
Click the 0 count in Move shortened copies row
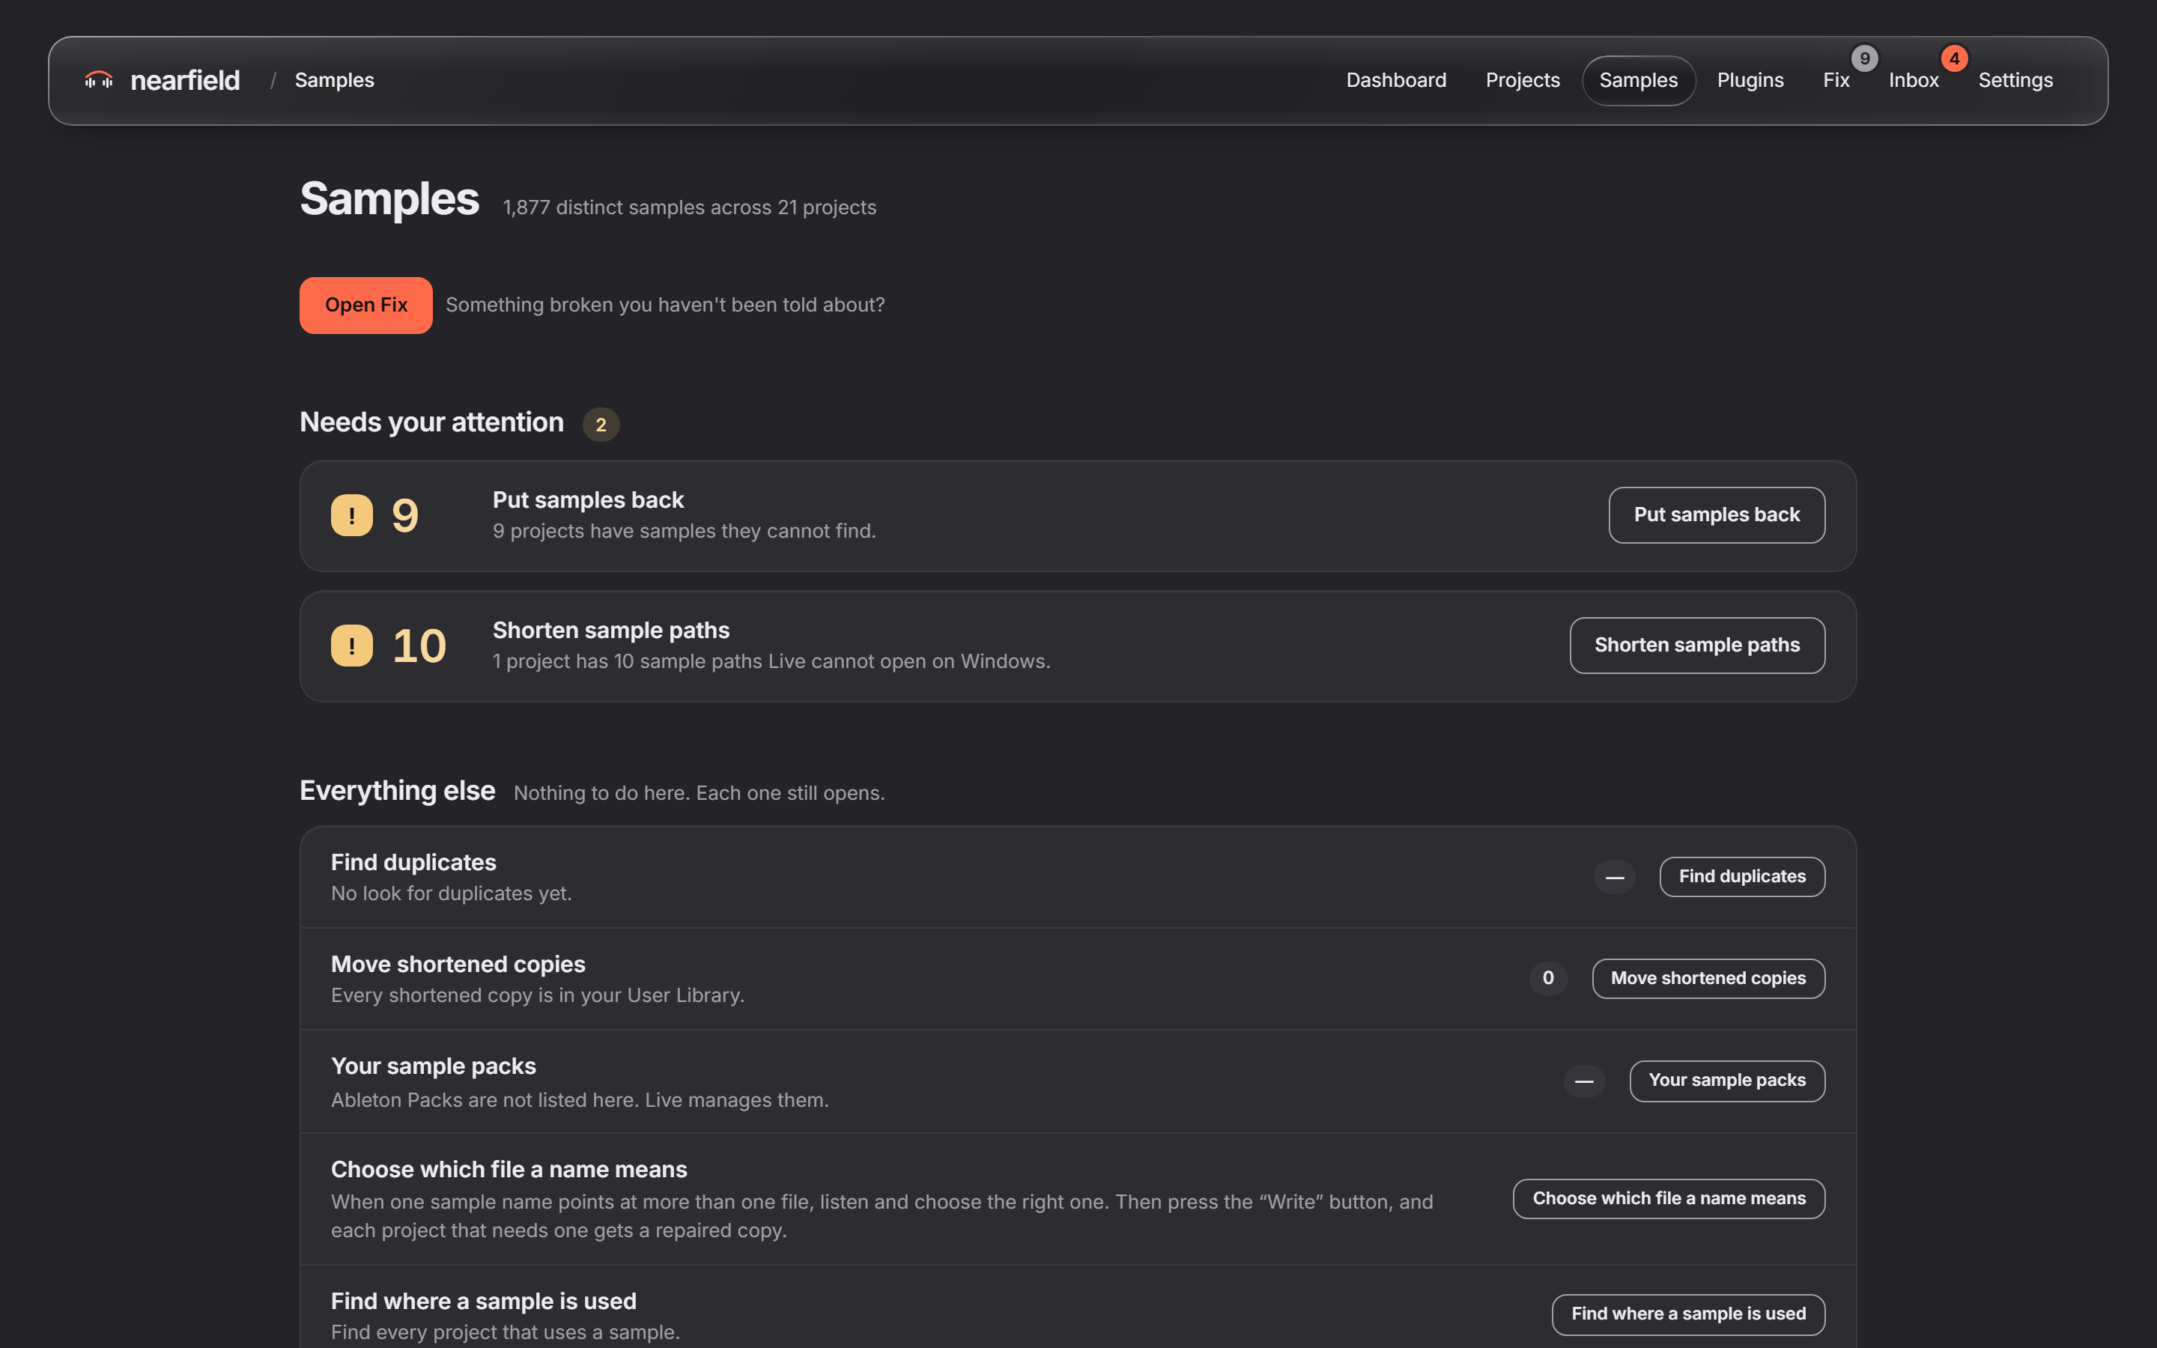pos(1548,978)
